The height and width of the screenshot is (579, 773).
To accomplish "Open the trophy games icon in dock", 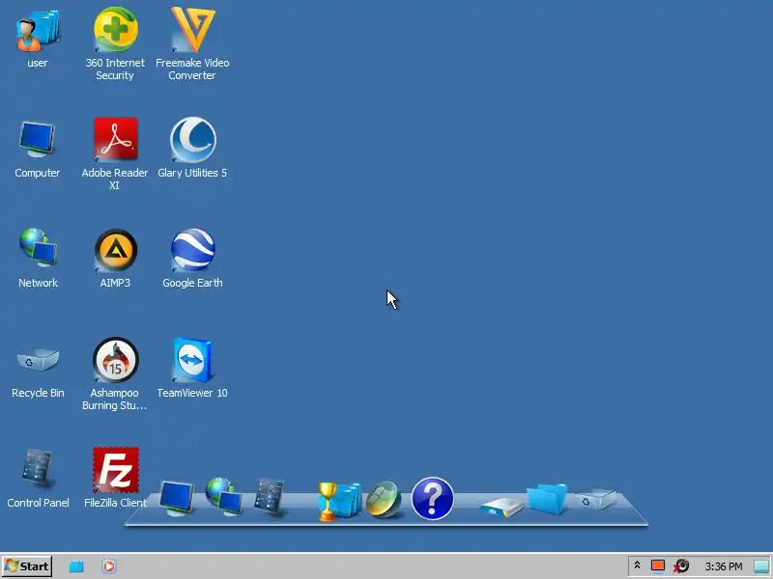I will [339, 501].
